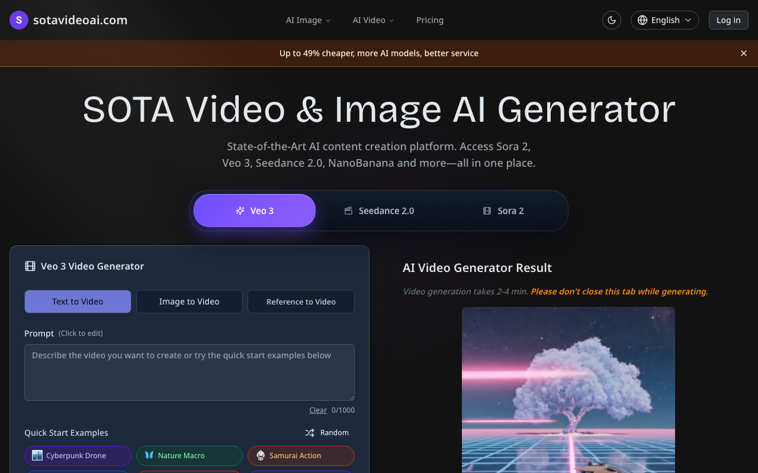
Task: Click the Log in button
Action: click(x=728, y=20)
